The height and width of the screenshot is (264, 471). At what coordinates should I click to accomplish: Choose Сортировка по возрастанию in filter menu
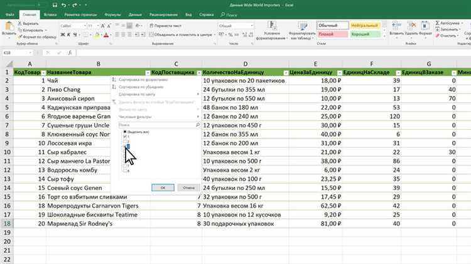tap(143, 80)
